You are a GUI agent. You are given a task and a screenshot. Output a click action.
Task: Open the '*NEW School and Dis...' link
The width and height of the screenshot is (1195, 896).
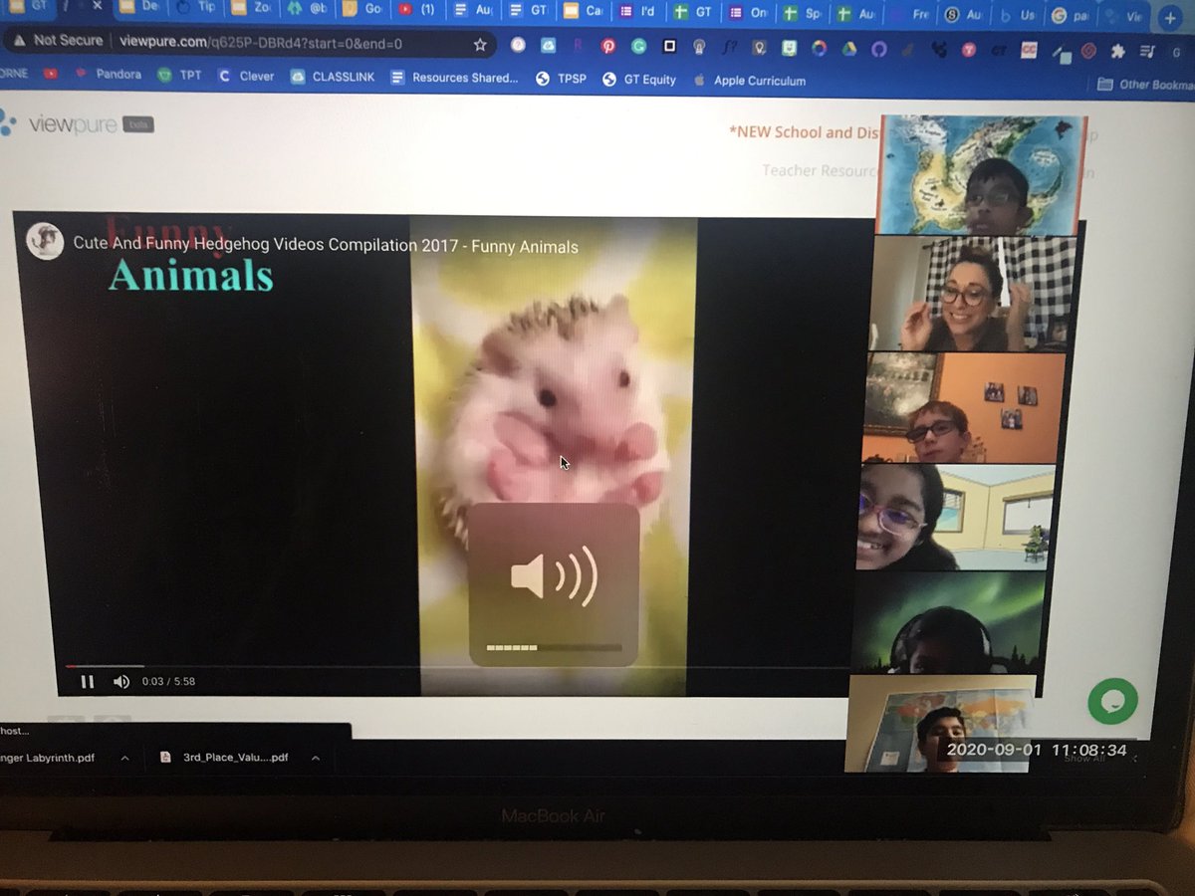(805, 131)
